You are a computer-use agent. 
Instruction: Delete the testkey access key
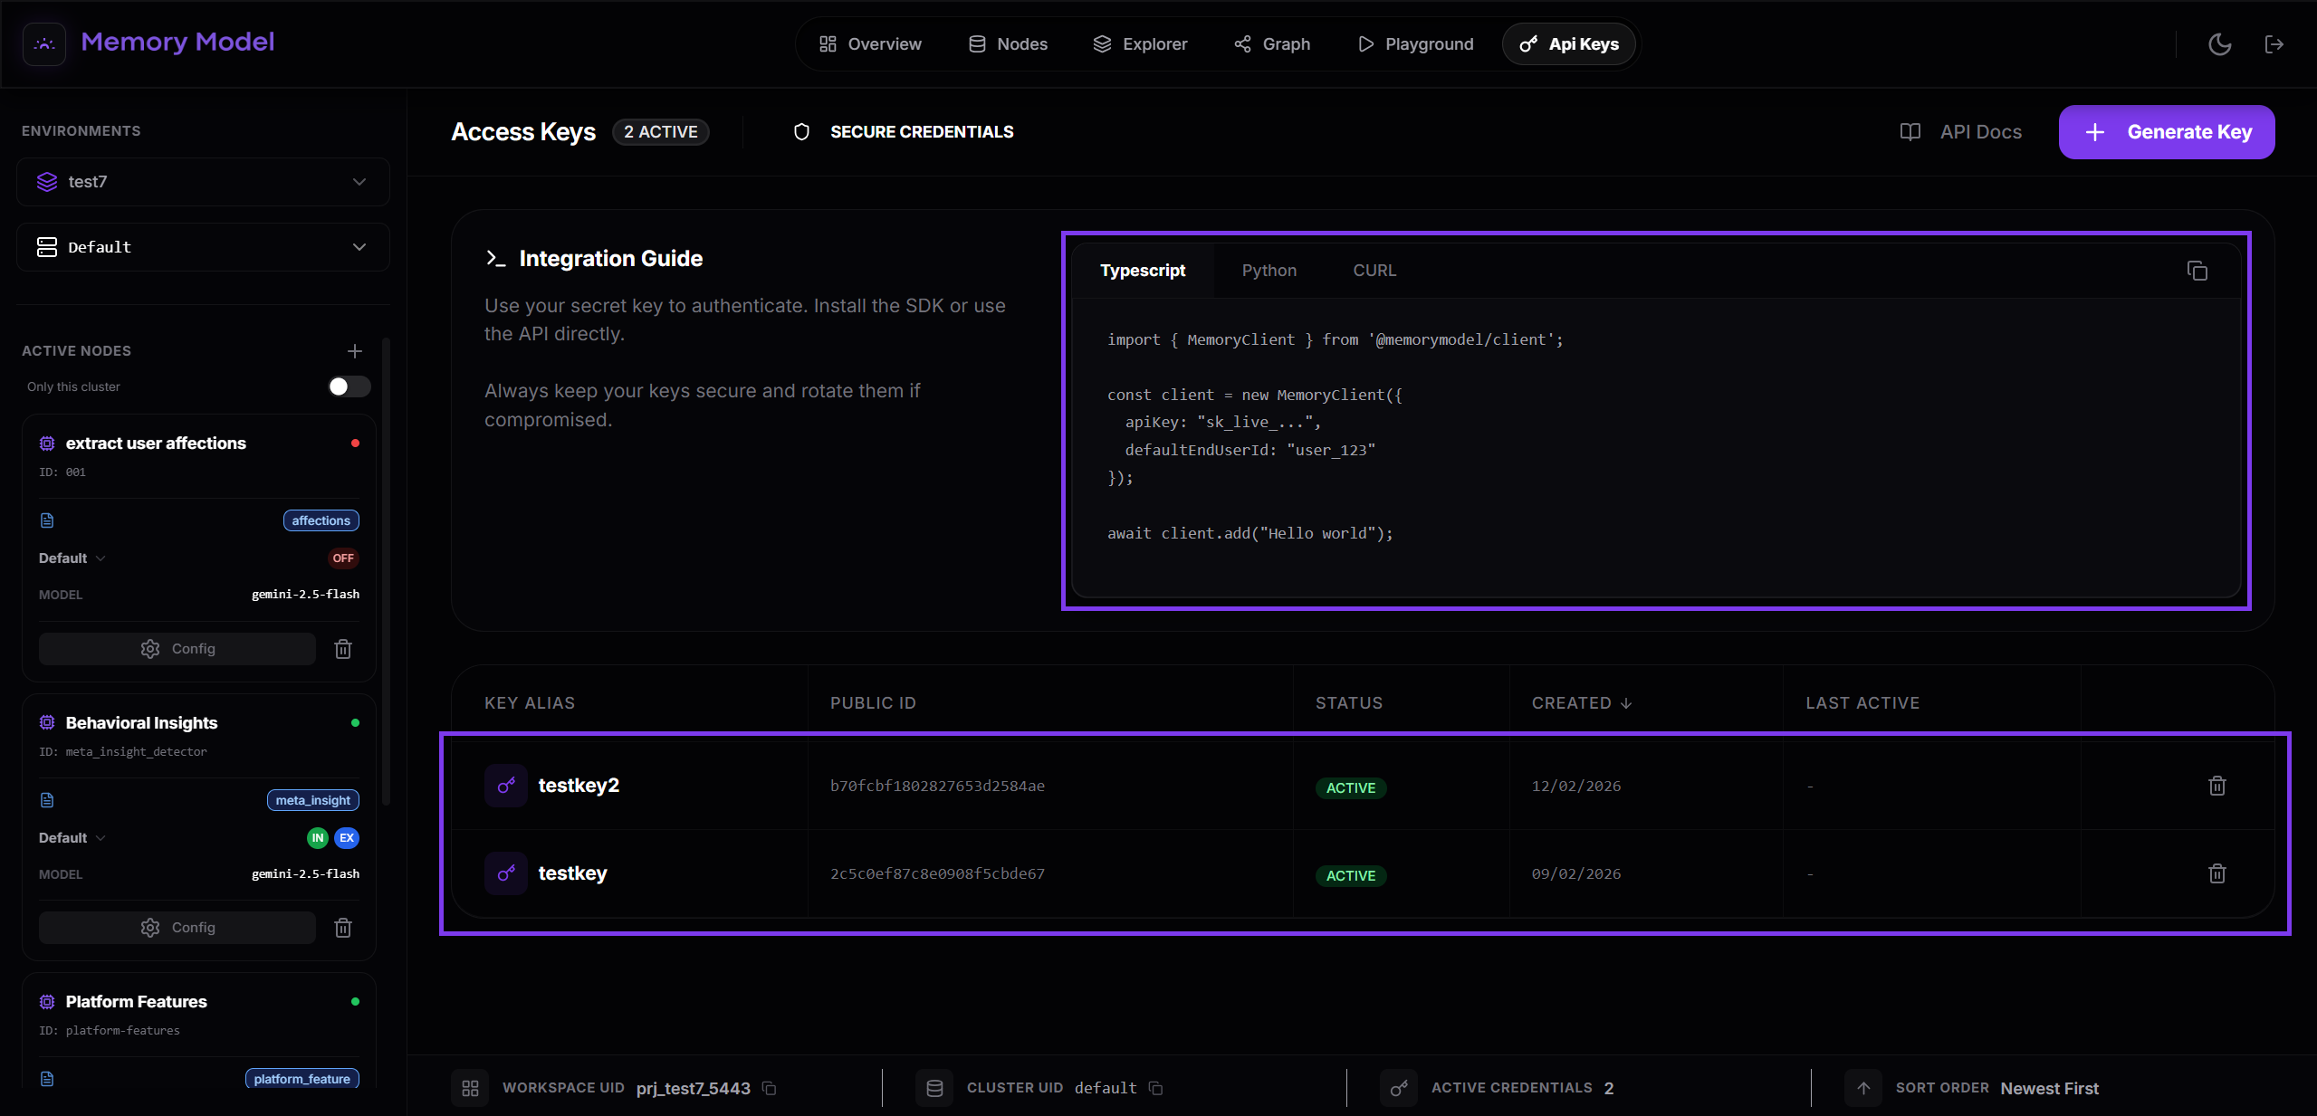[x=2216, y=873]
